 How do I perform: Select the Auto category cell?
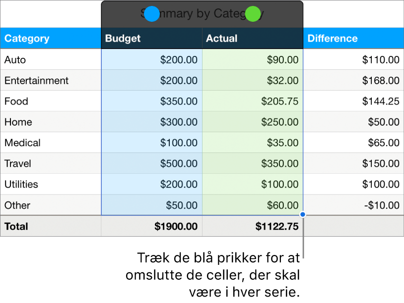pyautogui.click(x=15, y=59)
